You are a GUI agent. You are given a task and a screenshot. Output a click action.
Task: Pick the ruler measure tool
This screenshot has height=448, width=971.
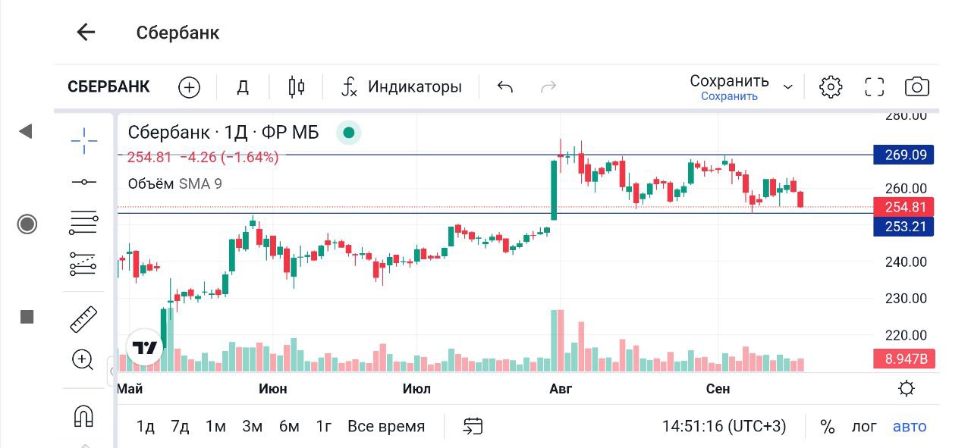tap(83, 319)
